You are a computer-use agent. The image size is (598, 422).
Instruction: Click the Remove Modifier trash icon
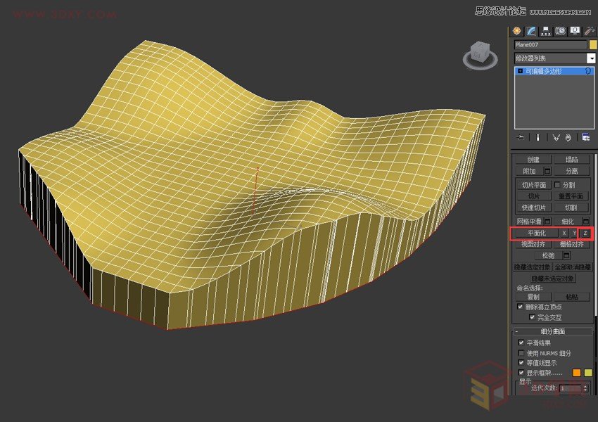tap(566, 136)
